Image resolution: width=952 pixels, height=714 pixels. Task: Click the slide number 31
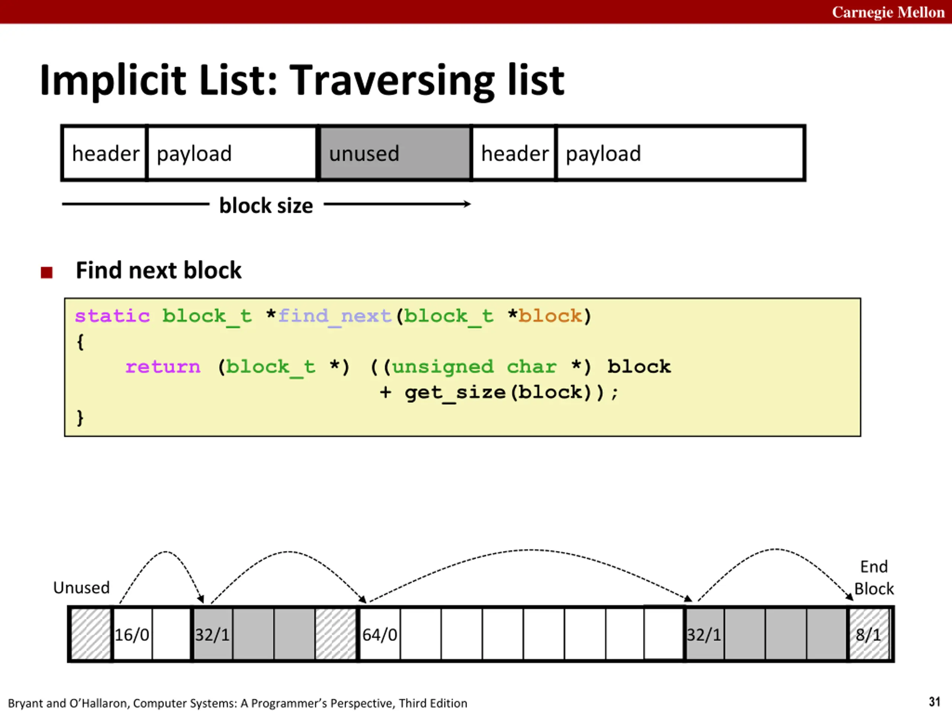(x=935, y=701)
